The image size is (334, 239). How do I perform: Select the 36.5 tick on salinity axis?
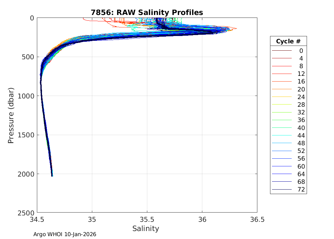(x=257, y=220)
